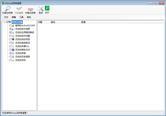Select the 无效的声音 tree label
This screenshot has width=166, height=116.
click(x=20, y=53)
